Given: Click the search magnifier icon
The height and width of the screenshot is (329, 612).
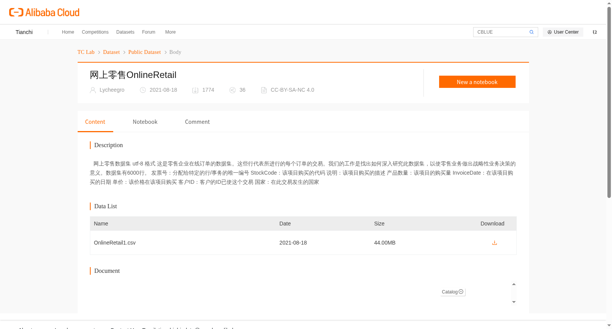Looking at the screenshot, I should (x=532, y=32).
